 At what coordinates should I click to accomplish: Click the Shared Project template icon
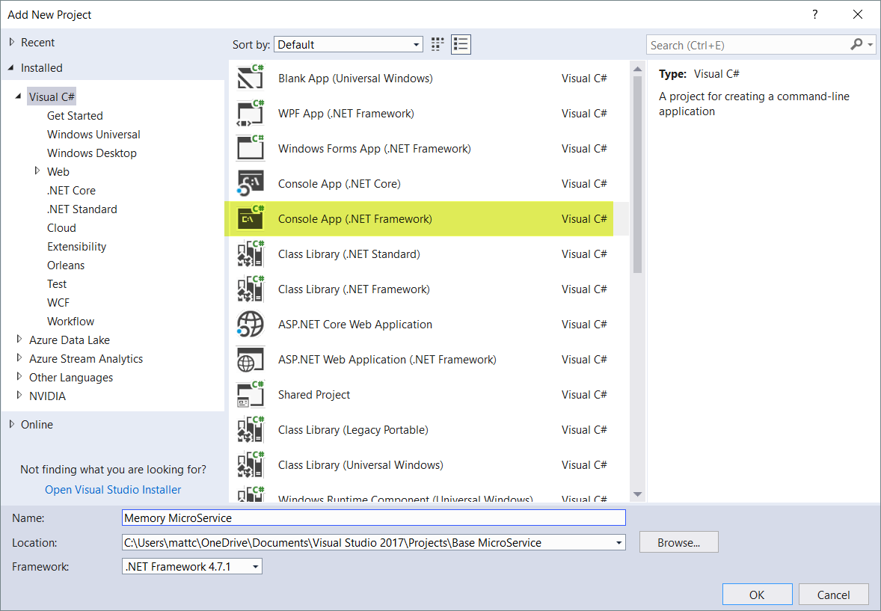click(251, 395)
